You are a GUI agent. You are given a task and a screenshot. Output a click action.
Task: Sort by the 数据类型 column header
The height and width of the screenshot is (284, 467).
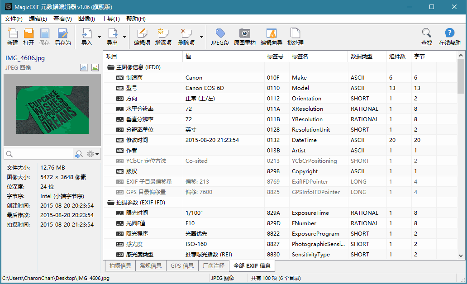(367, 57)
